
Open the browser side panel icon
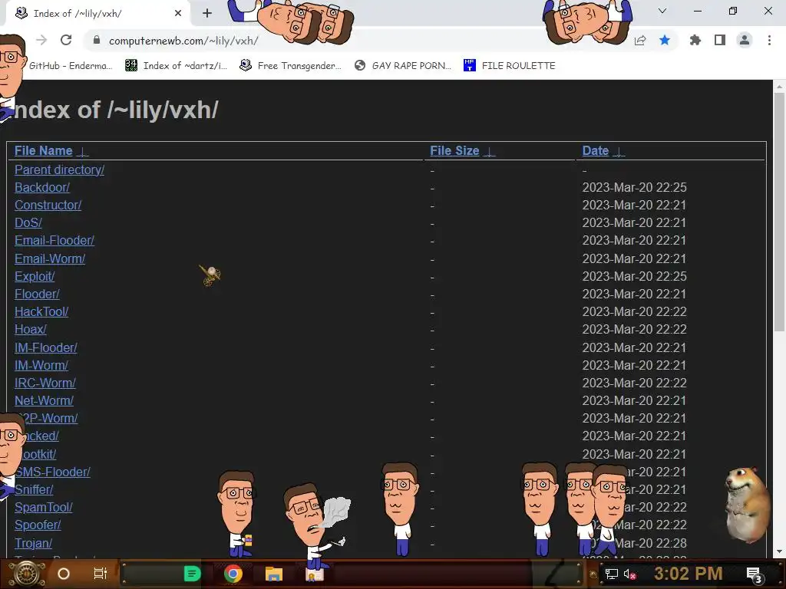tap(720, 40)
